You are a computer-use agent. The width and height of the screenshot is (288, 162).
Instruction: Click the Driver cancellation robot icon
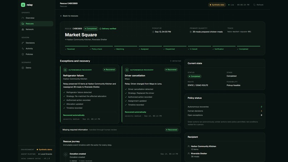[x=127, y=70]
